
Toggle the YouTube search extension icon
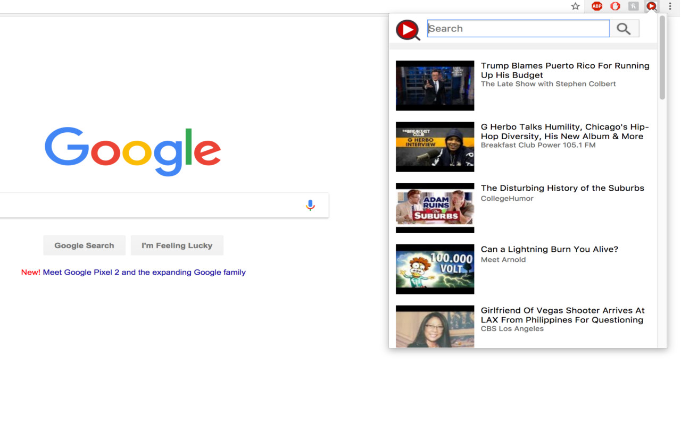[x=651, y=6]
